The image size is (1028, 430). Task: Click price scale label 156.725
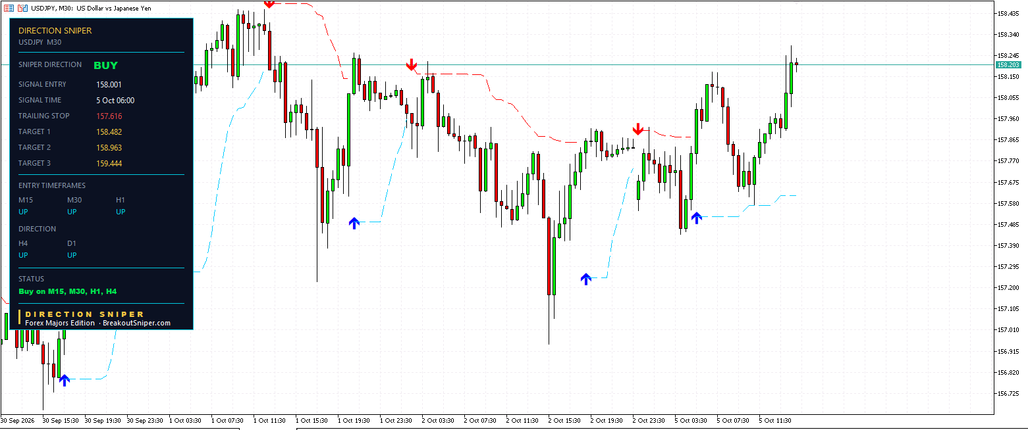(1010, 393)
